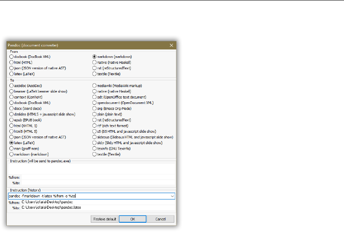Select context (ConTeXt) output format

point(26,97)
